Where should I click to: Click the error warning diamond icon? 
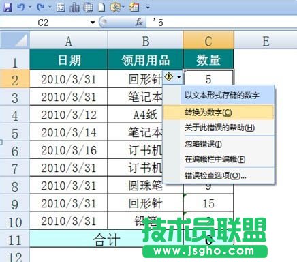click(x=168, y=77)
